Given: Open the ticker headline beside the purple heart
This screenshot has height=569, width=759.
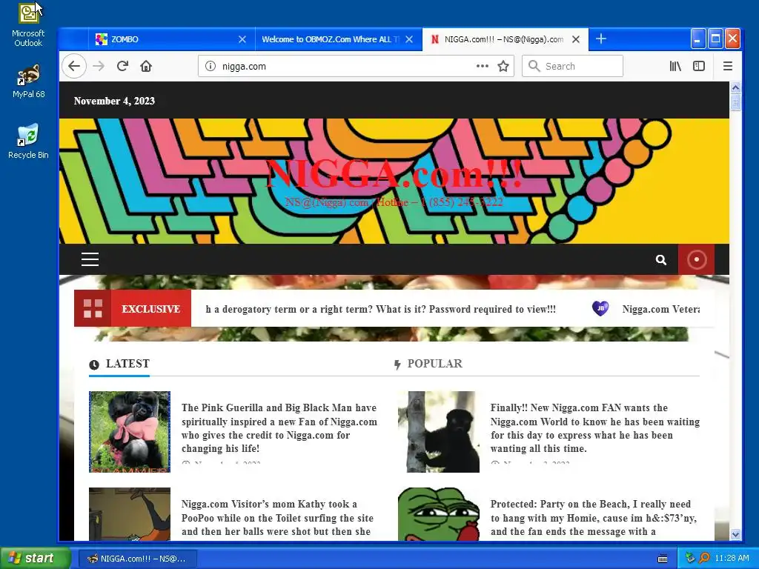Looking at the screenshot, I should click(660, 309).
